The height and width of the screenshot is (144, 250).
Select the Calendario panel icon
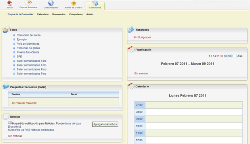(132, 86)
